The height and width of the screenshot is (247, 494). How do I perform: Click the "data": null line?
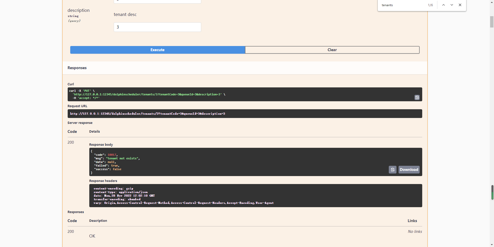click(x=105, y=162)
